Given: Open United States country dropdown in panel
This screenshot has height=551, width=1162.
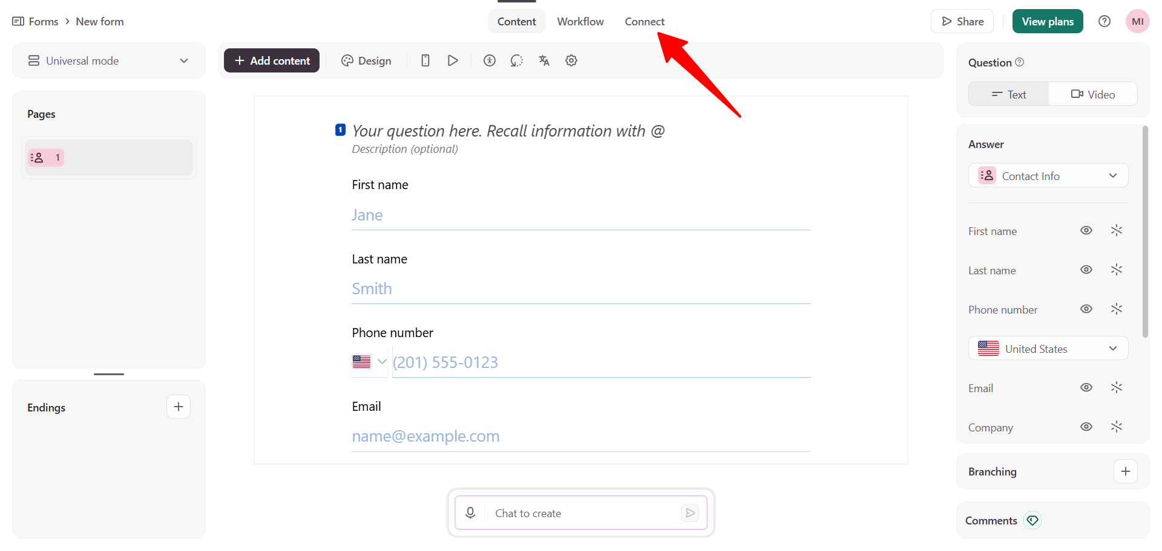Looking at the screenshot, I should (x=1048, y=348).
